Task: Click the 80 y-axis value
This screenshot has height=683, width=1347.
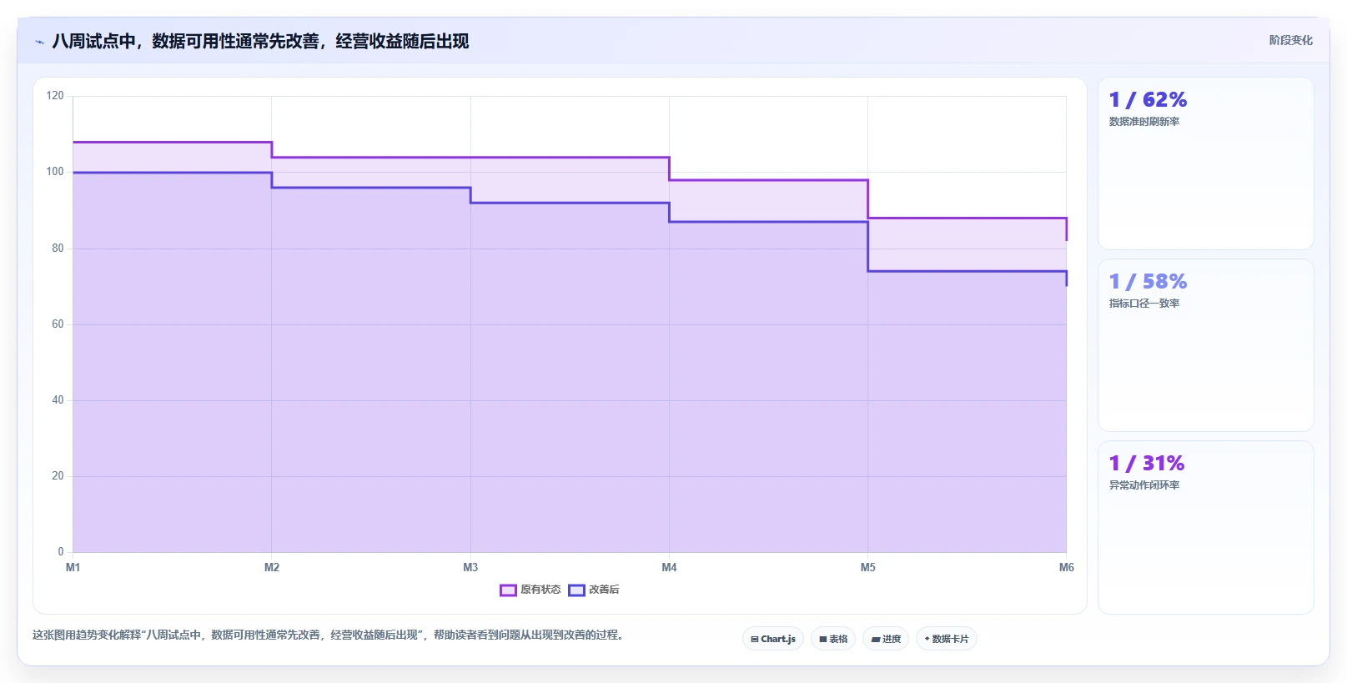Action: (x=58, y=249)
